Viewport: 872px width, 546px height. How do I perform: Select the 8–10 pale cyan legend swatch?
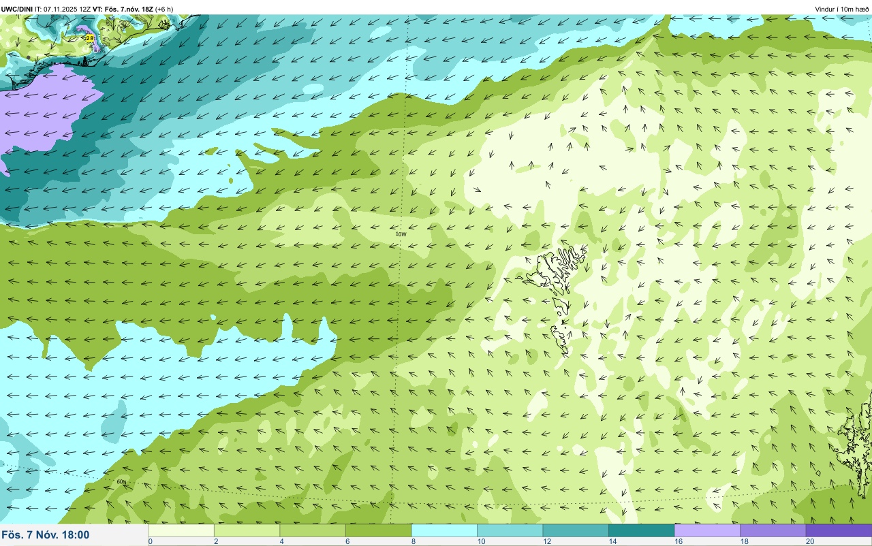(444, 530)
